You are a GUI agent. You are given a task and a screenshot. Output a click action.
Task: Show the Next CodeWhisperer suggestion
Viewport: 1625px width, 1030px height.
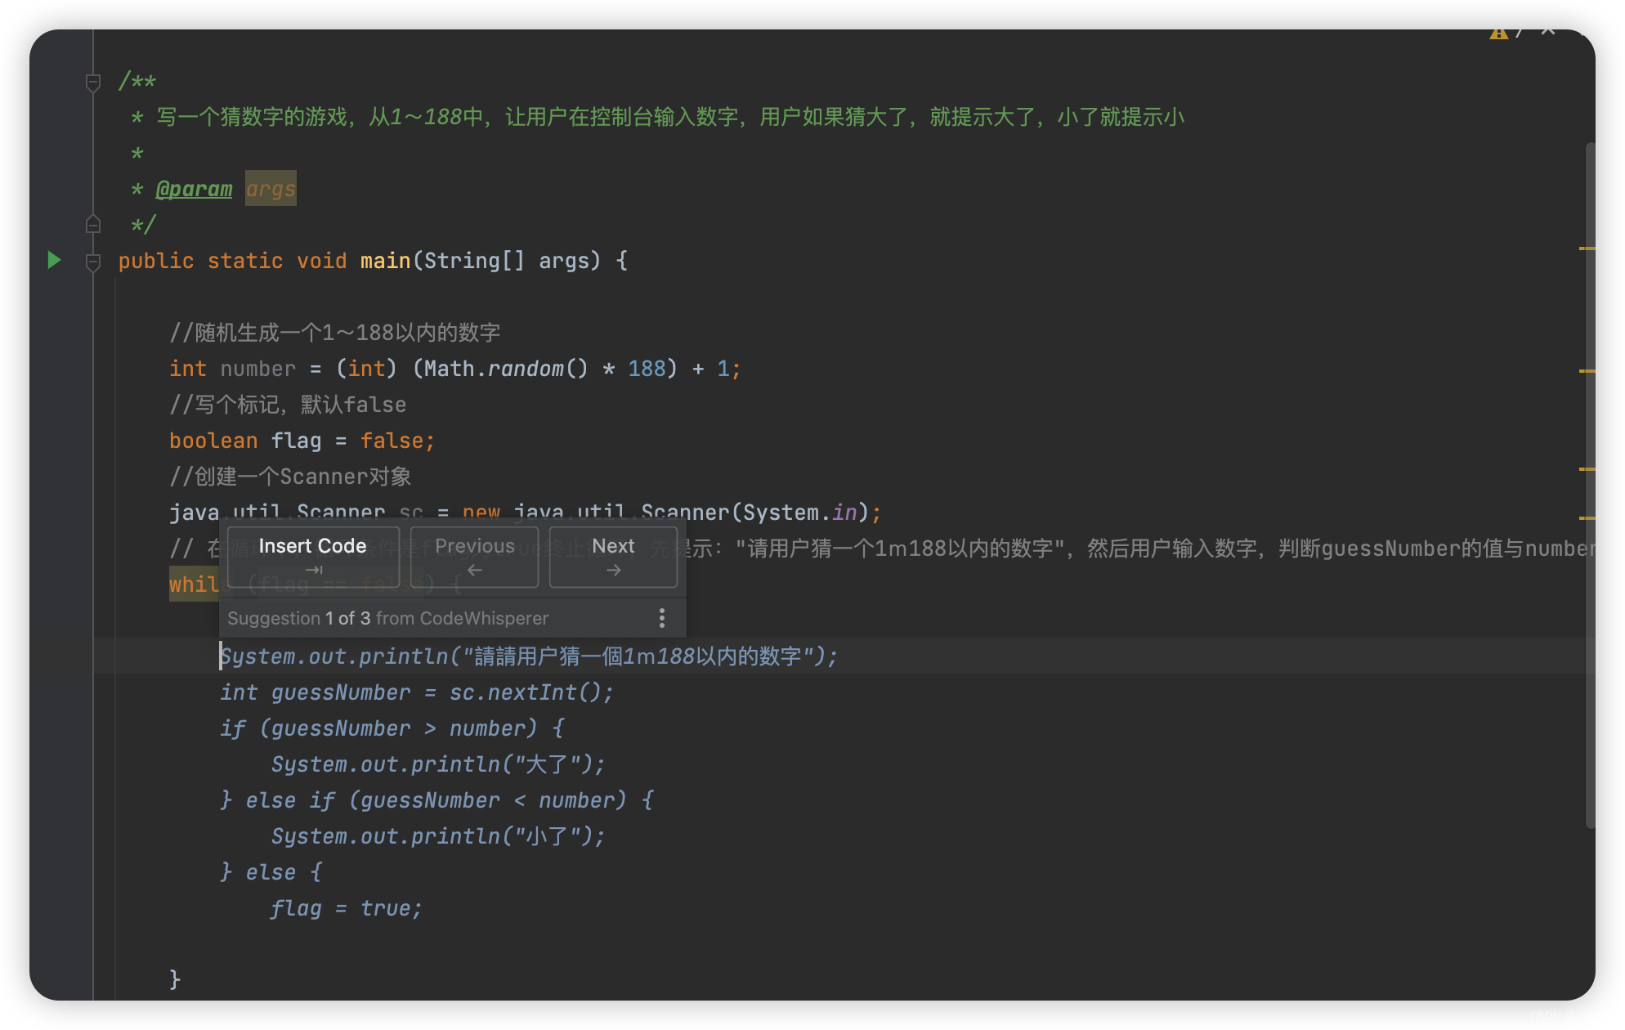pyautogui.click(x=613, y=556)
